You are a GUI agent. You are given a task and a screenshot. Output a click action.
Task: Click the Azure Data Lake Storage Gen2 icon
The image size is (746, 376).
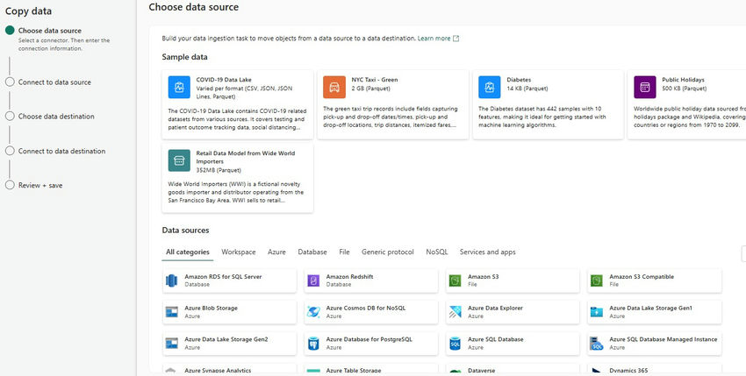(171, 344)
